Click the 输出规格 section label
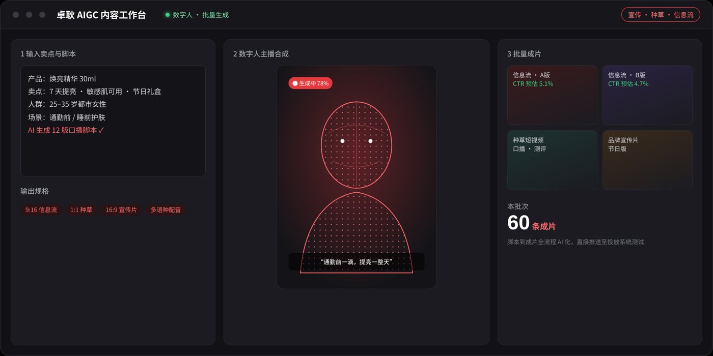713x356 pixels. pyautogui.click(x=35, y=191)
